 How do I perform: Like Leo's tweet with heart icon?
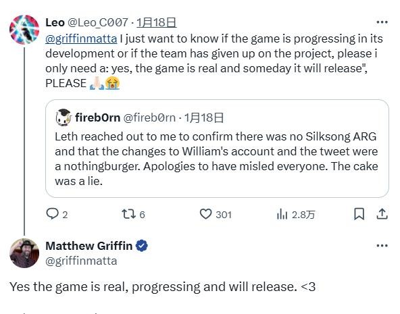pyautogui.click(x=216, y=214)
